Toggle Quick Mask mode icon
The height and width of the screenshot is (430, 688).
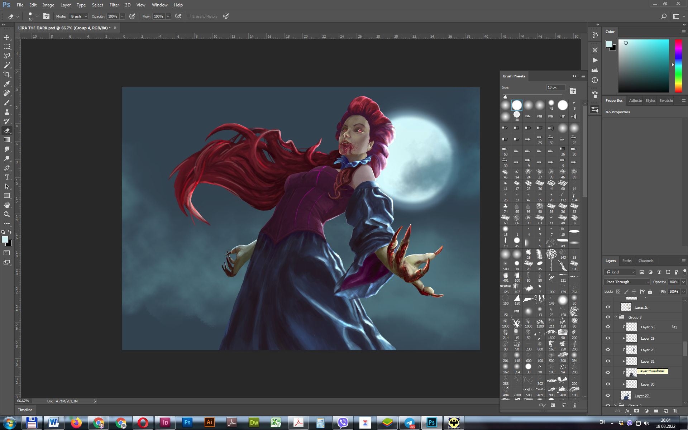(x=7, y=253)
